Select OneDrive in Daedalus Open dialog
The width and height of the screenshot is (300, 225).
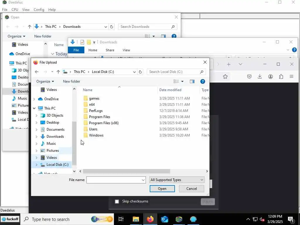(x=23, y=54)
